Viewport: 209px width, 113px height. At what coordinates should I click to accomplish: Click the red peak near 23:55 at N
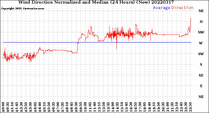click(x=191, y=19)
